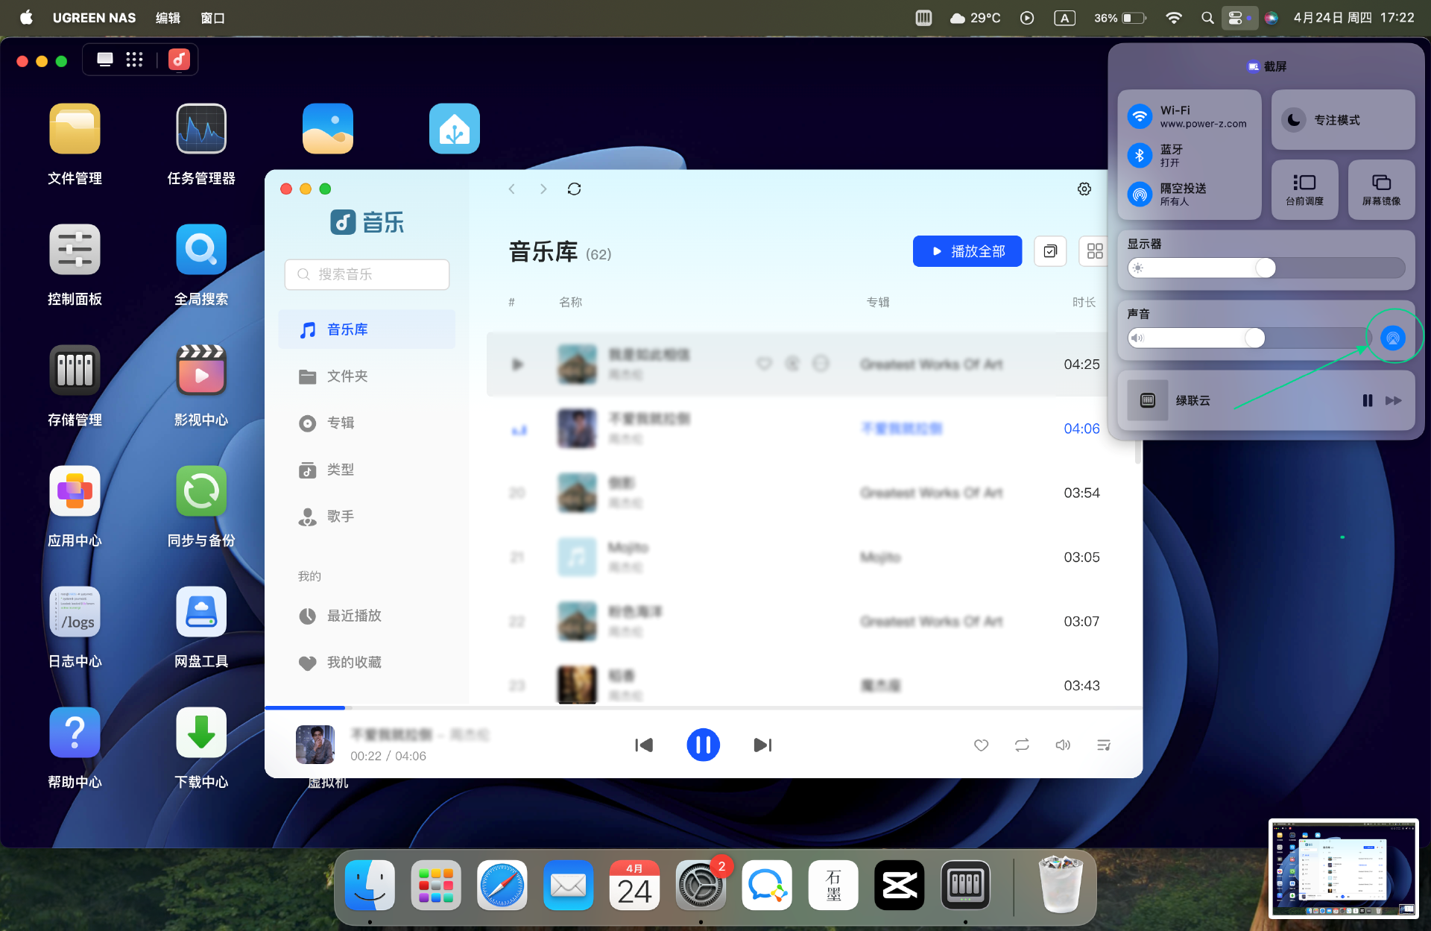Screen dimensions: 1431x931
Task: Open the photo album desktop icon
Action: coord(328,129)
